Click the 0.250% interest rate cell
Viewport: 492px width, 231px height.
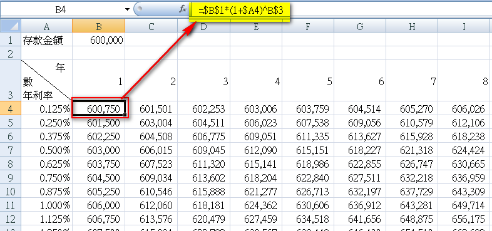coord(46,123)
